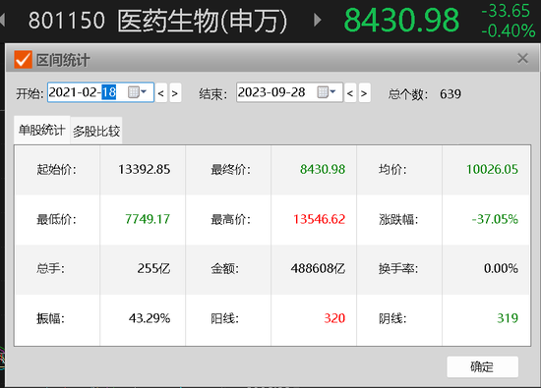Select the 起始价 value 13392.85
Screen dimensions: 541x388
(145, 170)
